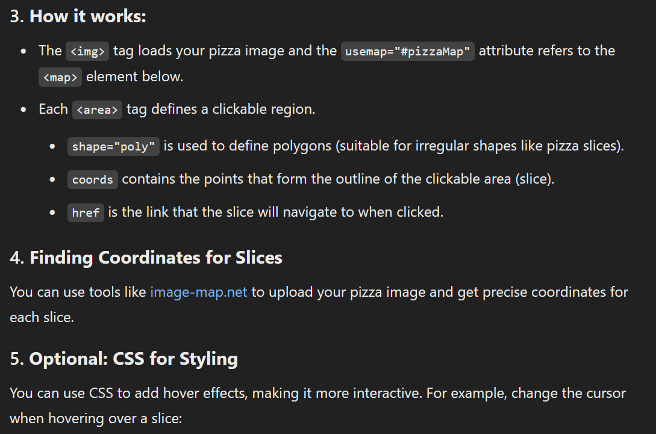Image resolution: width=656 pixels, height=434 pixels.
Task: Click the href code snippet
Action: click(x=86, y=212)
